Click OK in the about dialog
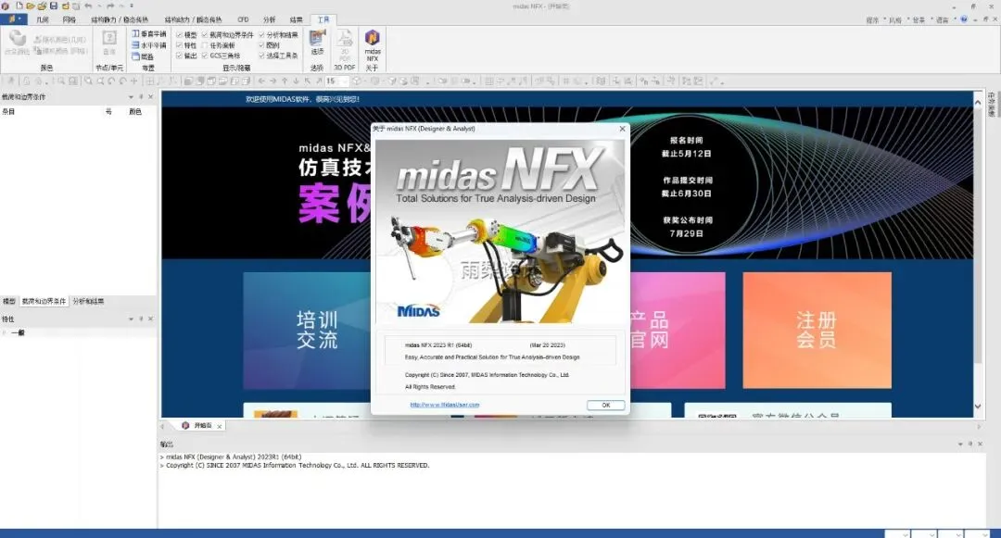 [x=605, y=405]
